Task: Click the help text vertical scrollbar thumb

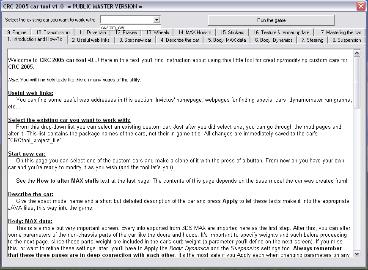Action: pos(357,82)
